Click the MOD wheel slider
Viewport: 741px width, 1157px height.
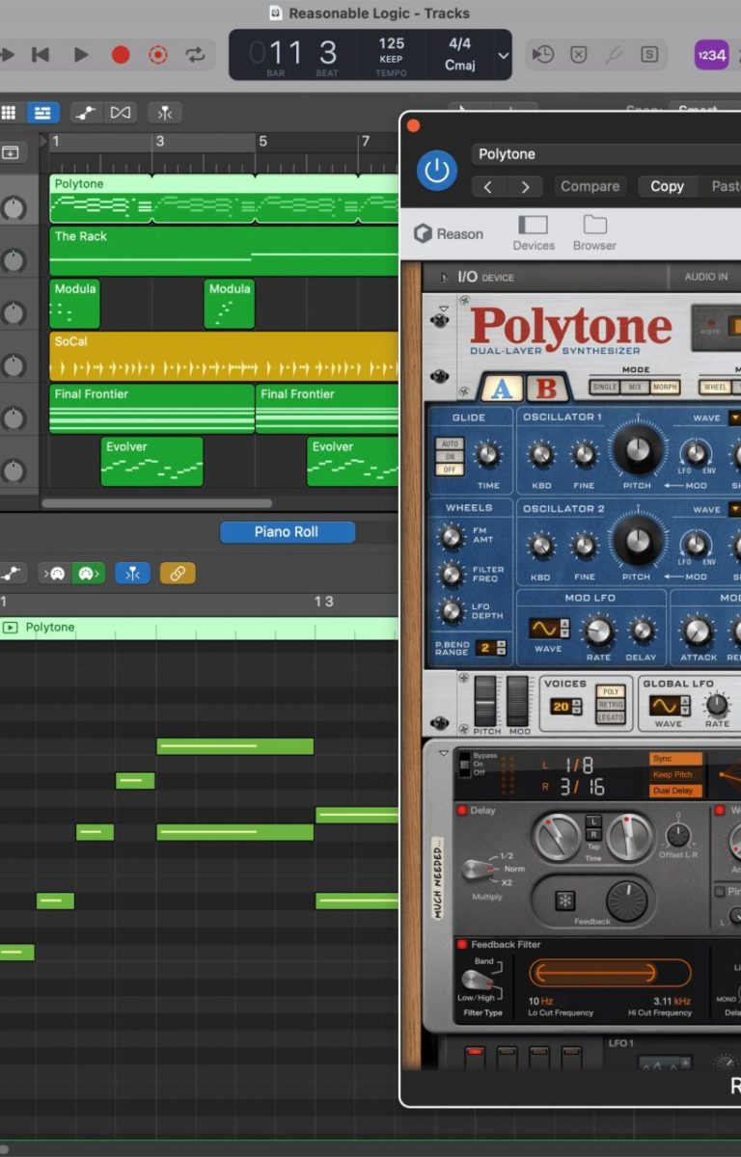click(519, 700)
